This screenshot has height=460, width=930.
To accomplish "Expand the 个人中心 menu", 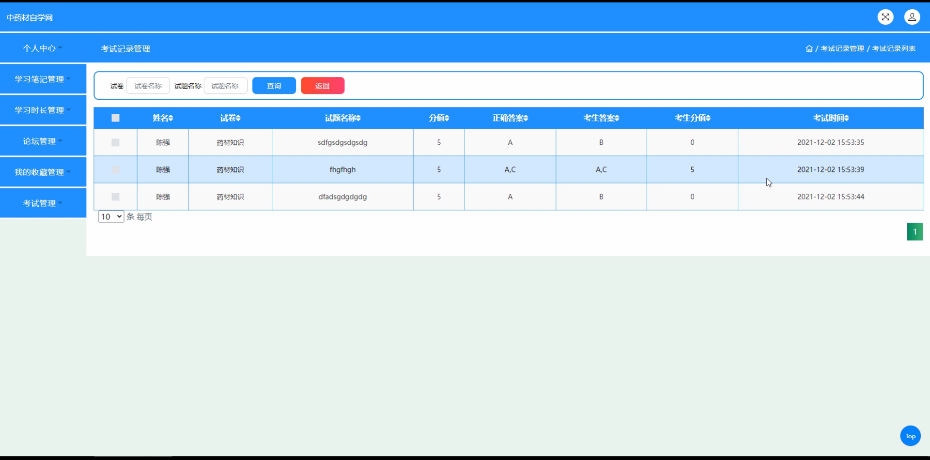I will [43, 48].
